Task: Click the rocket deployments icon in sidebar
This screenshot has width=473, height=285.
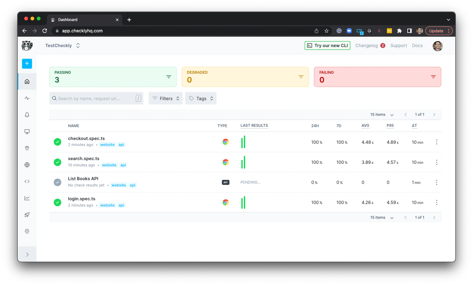Action: pyautogui.click(x=27, y=214)
